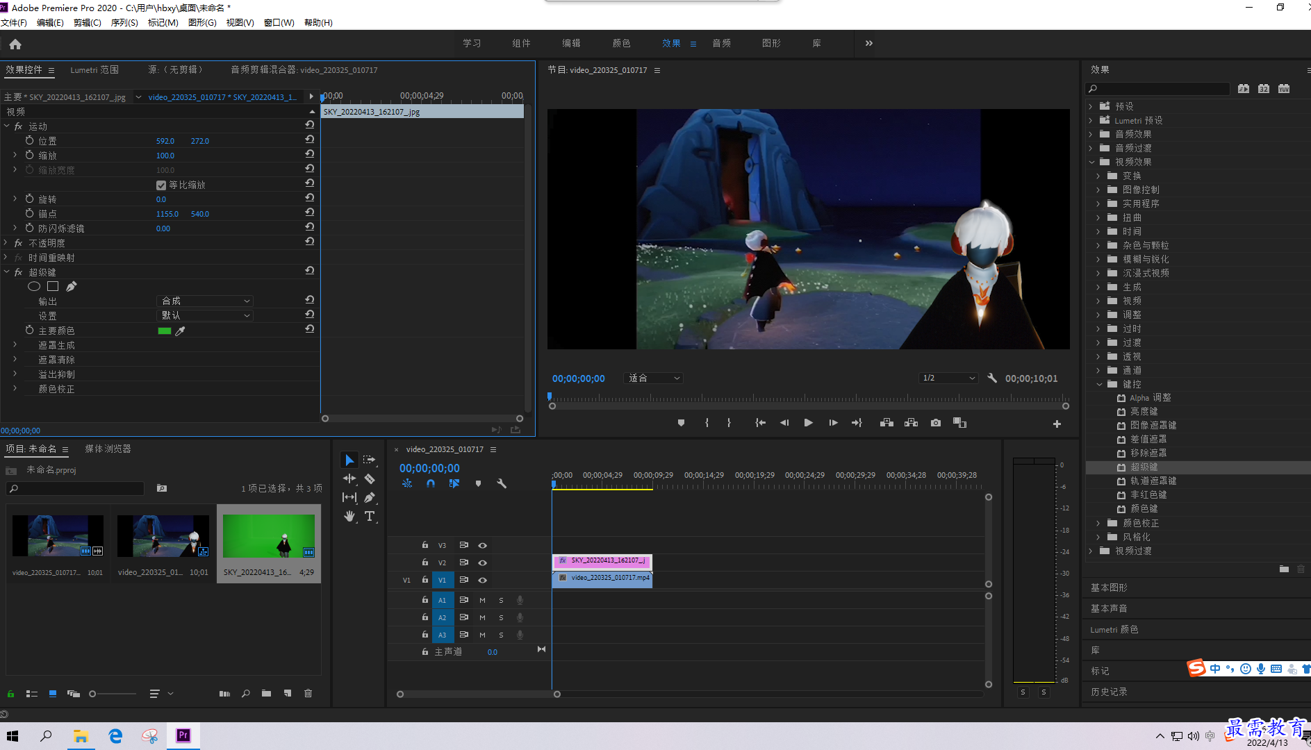The image size is (1311, 750).
Task: Pick key color with eyedropper
Action: tap(180, 331)
